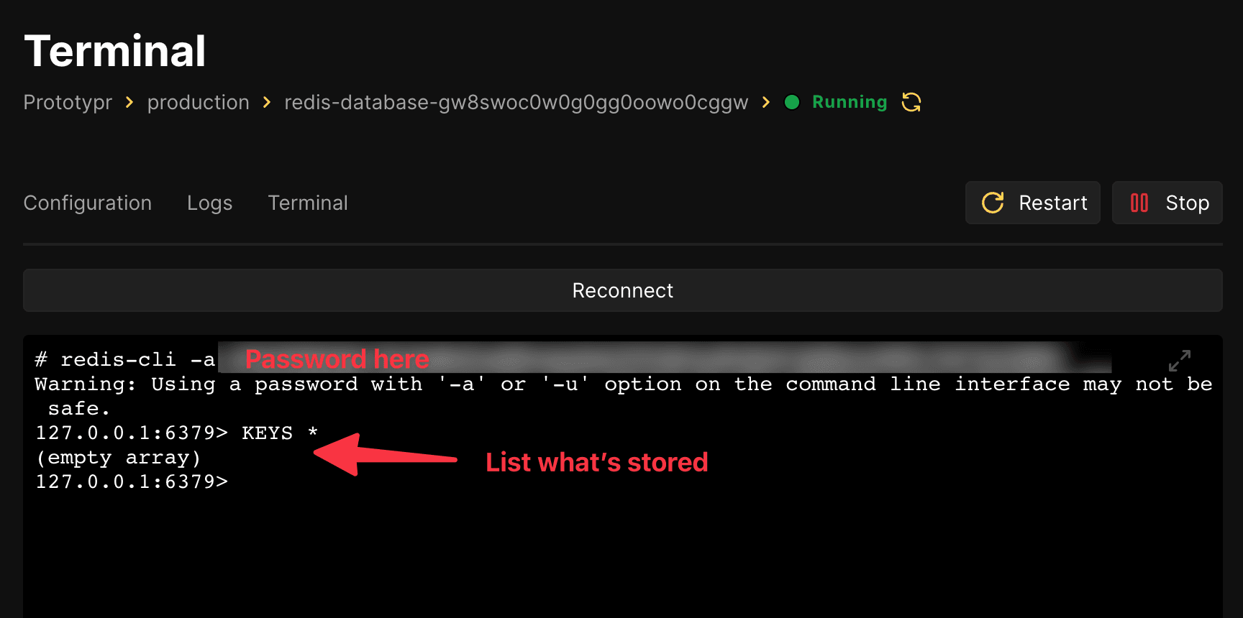
Task: Click chevron after production breadcrumb
Action: point(267,102)
